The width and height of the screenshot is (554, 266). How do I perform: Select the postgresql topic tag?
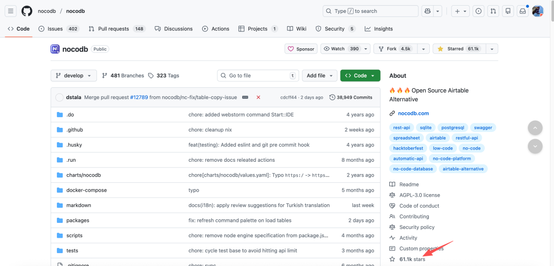point(453,128)
